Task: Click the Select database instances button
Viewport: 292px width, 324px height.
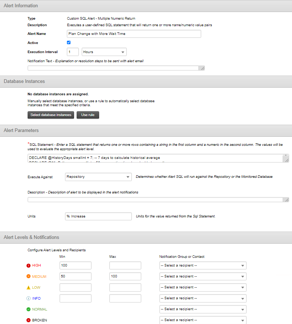Action: 51,115
